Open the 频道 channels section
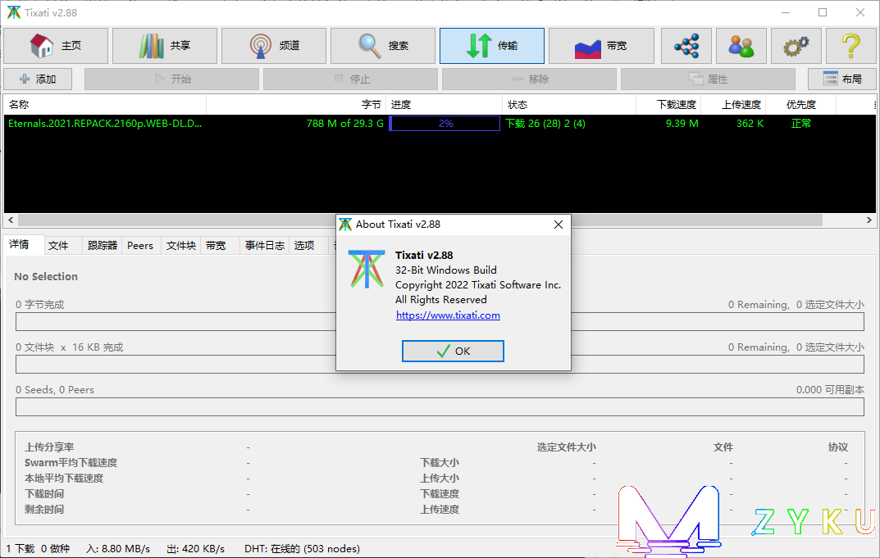 pos(273,45)
